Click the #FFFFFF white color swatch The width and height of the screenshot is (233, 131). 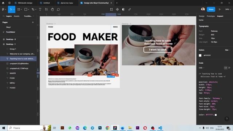pyautogui.click(x=200, y=55)
